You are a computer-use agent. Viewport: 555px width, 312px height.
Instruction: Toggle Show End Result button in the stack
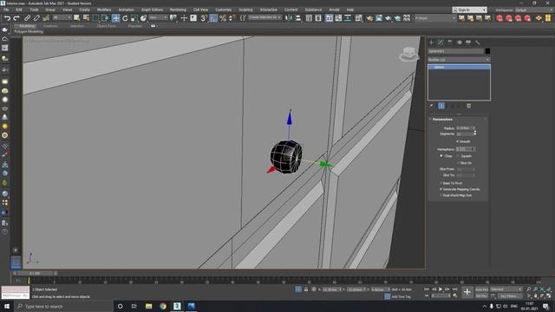(441, 106)
